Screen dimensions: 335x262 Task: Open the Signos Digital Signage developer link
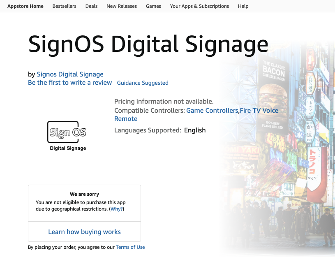(70, 74)
